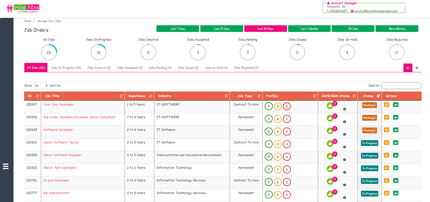Sort table by Job Type column
This screenshot has width=430, height=202.
click(246, 96)
